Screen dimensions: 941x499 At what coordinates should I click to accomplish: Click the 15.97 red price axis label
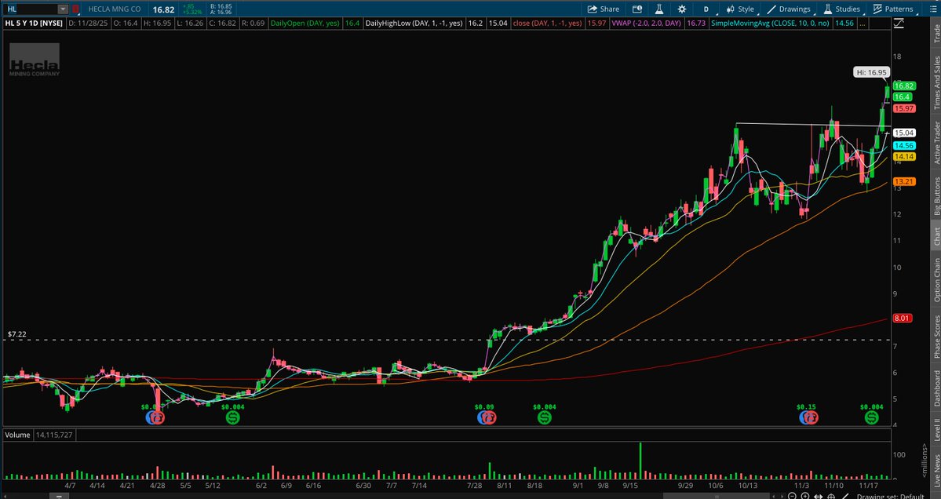pyautogui.click(x=903, y=108)
